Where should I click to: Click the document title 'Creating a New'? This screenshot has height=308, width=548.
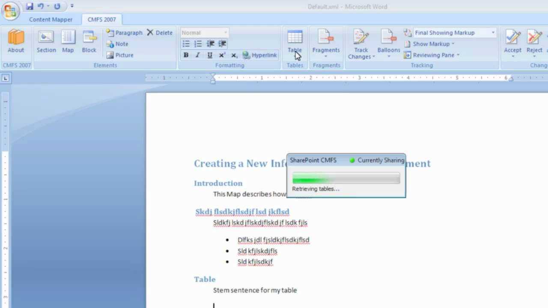[x=230, y=163]
